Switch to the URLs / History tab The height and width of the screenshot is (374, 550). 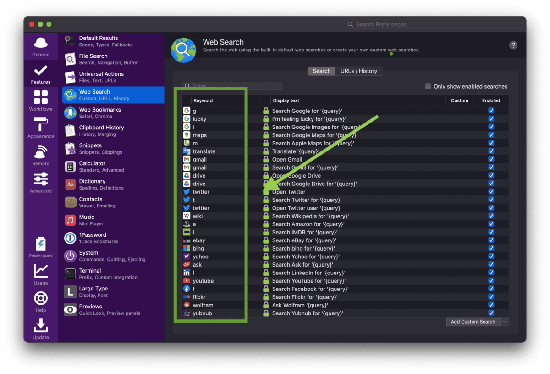click(359, 71)
